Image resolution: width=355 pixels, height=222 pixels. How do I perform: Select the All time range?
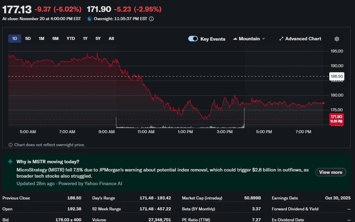(111, 39)
